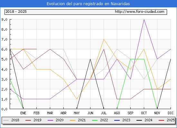Click the orange 2021 low point at May
The image size is (177, 128).
pos(77,99)
